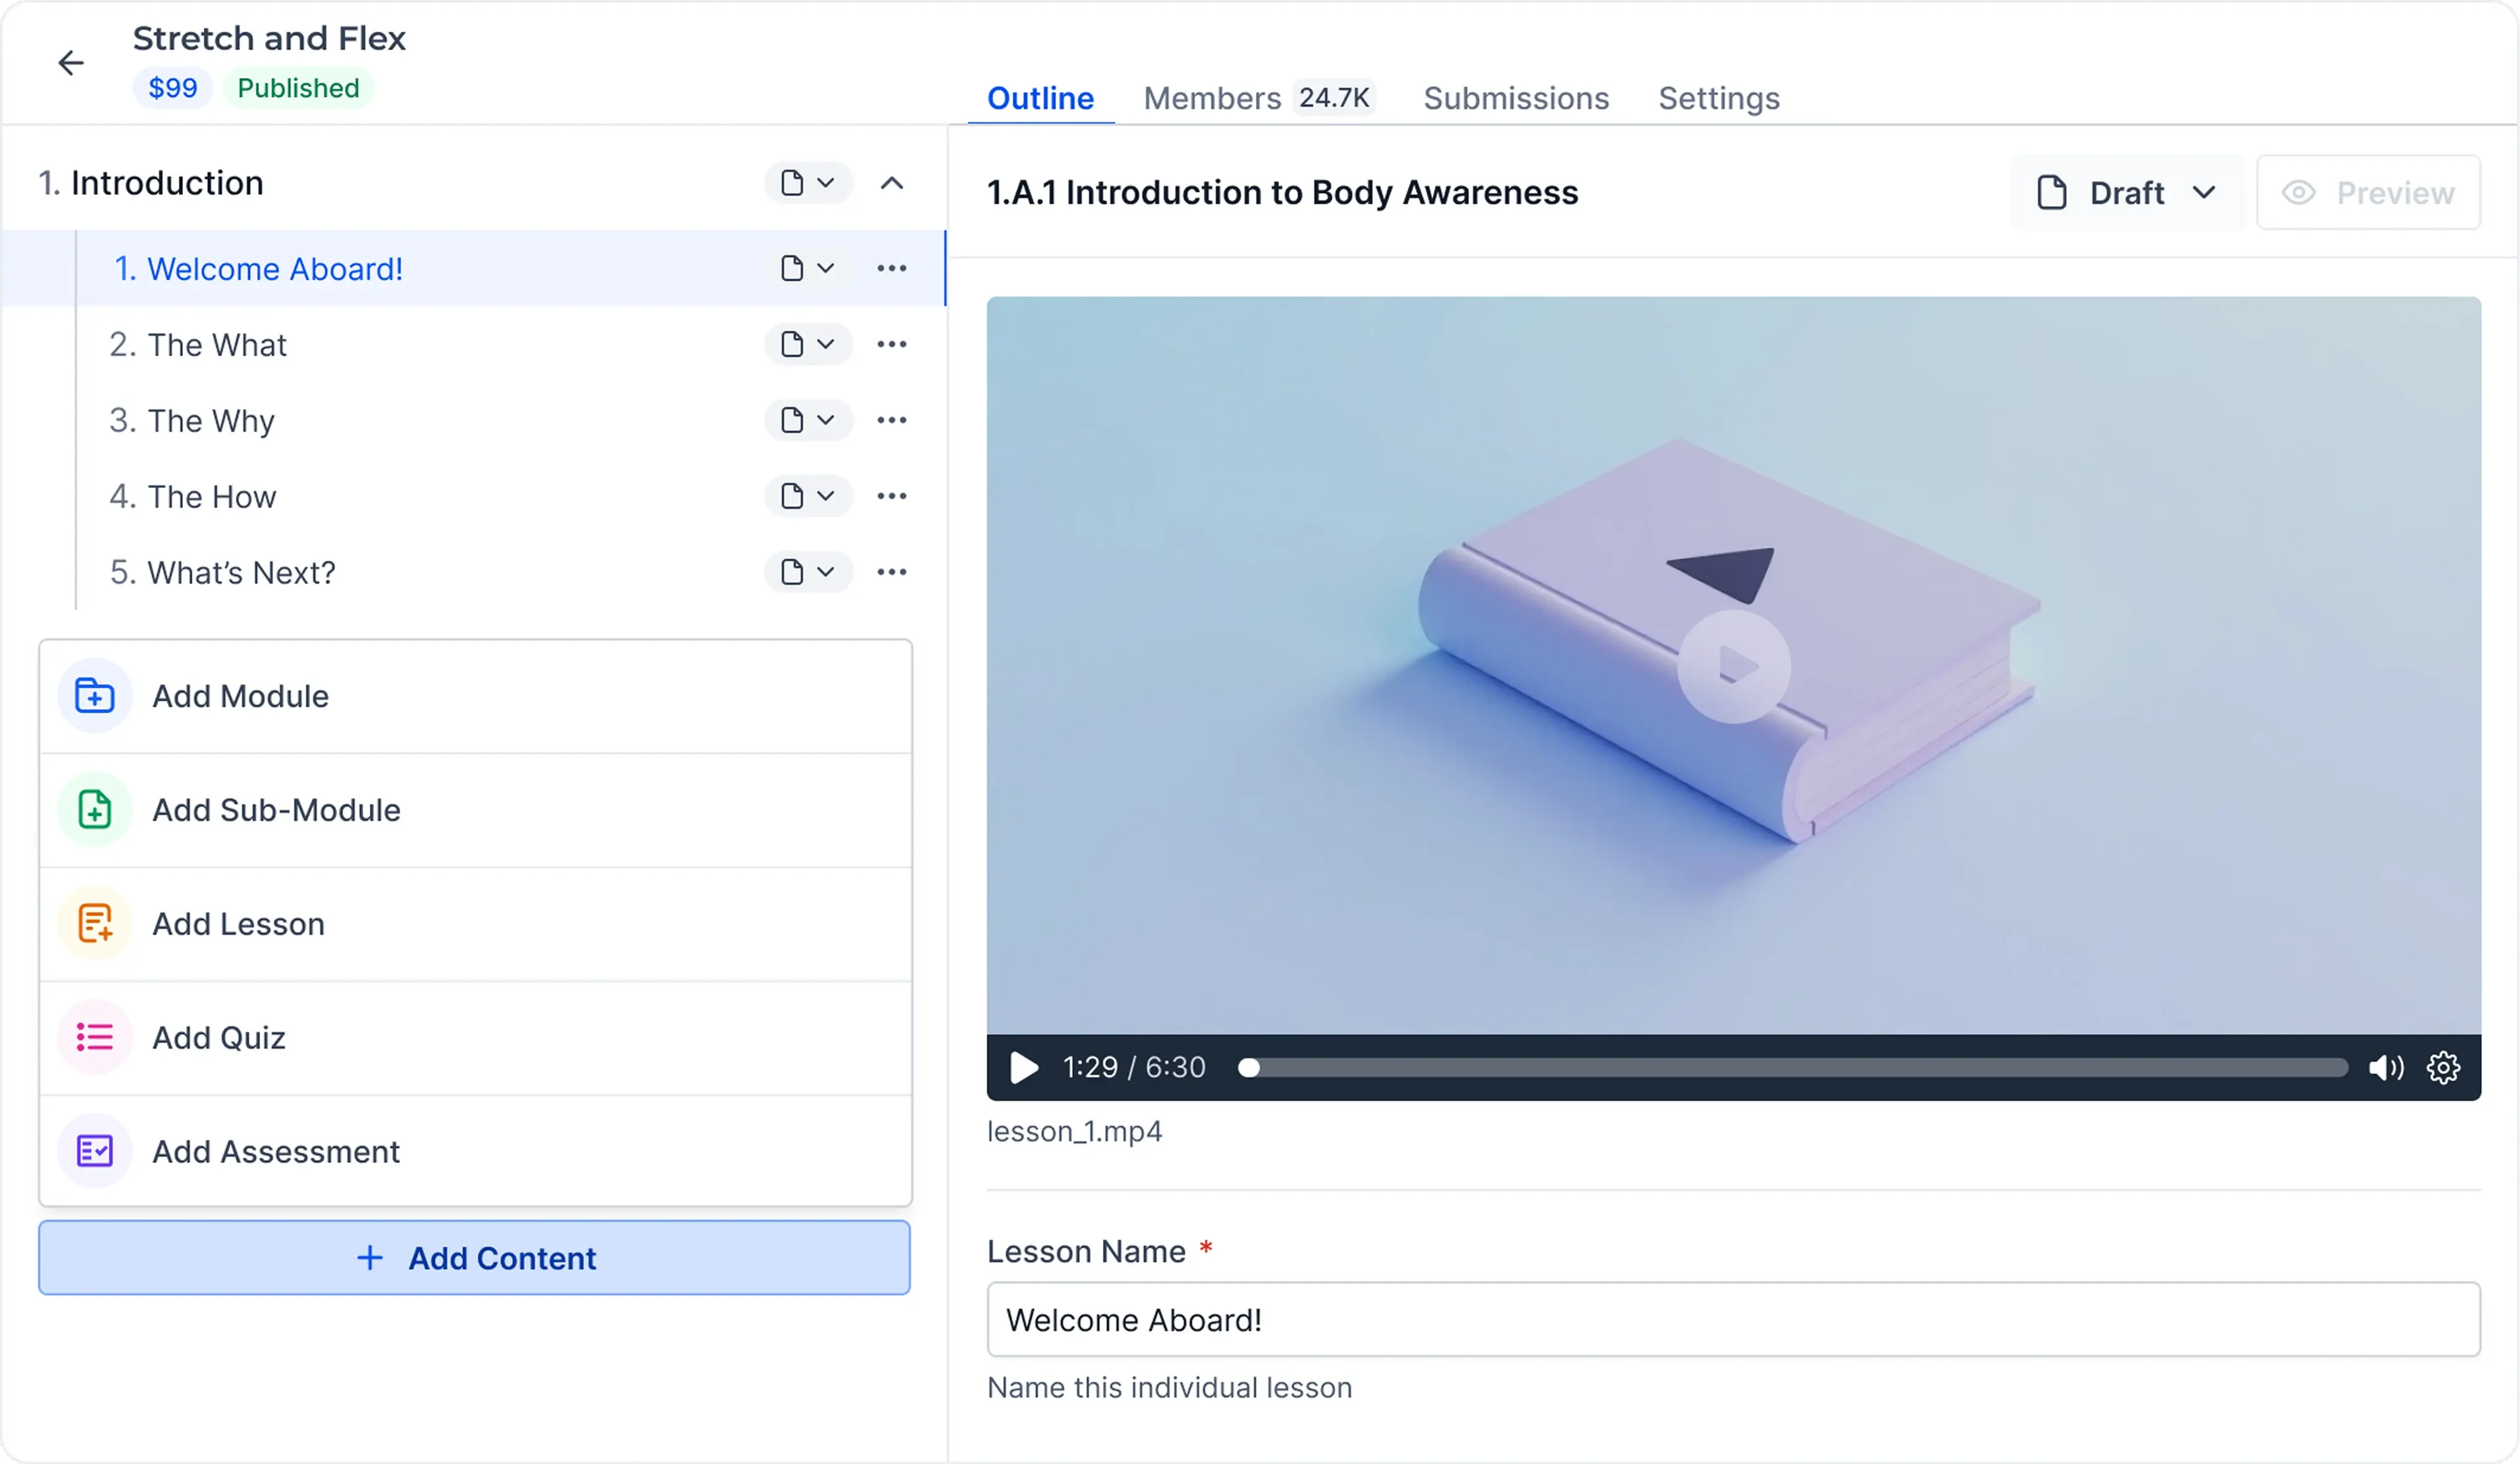
Task: Play the video in the control bar
Action: (1023, 1068)
